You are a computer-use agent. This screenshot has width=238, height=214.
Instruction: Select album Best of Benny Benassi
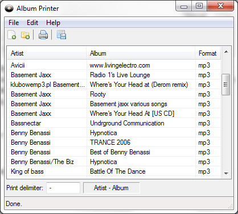point(120,152)
